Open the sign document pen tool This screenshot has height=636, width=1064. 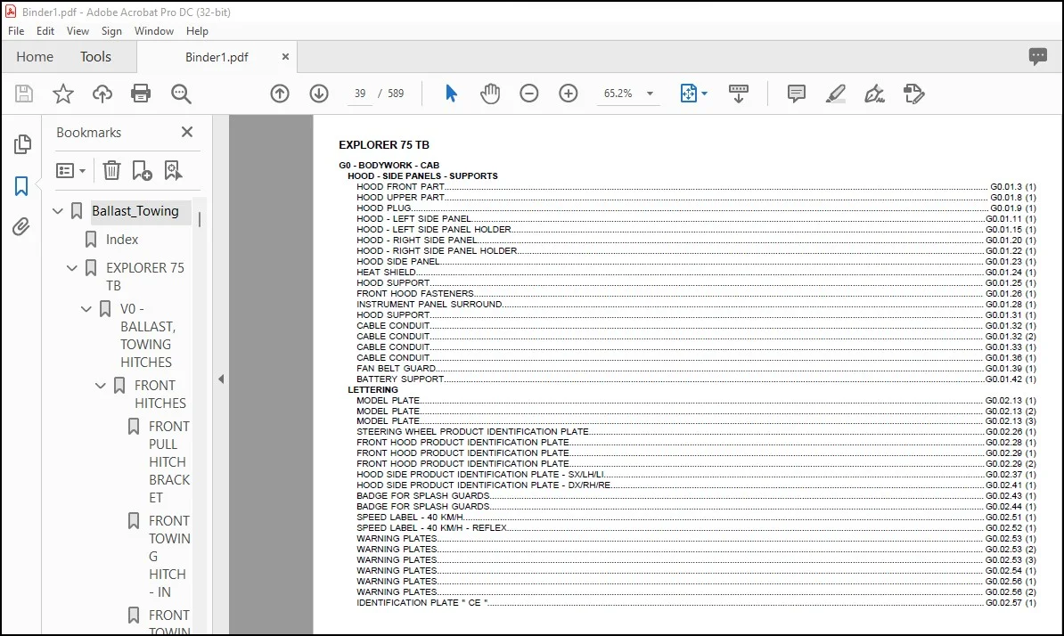[x=875, y=94]
